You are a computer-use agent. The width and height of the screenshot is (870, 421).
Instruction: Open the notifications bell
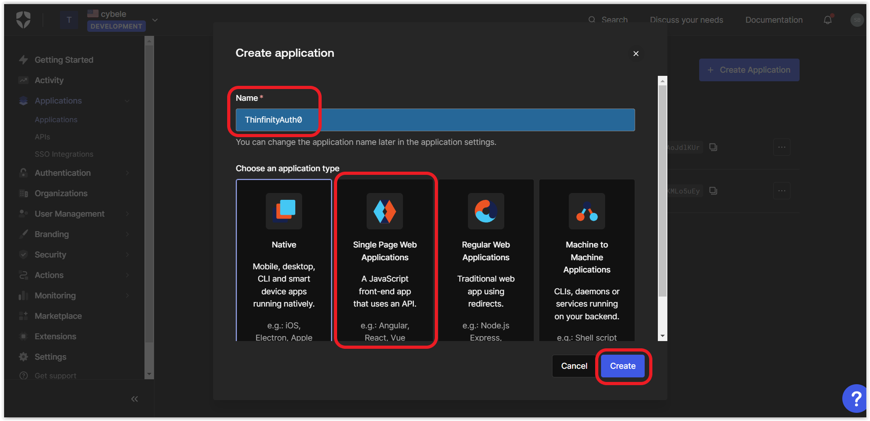point(827,20)
